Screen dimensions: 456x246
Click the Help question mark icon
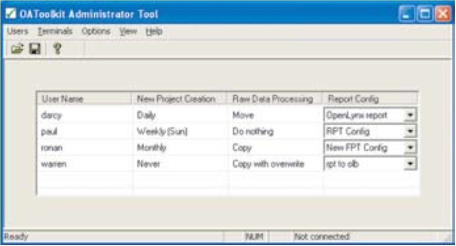click(x=57, y=48)
